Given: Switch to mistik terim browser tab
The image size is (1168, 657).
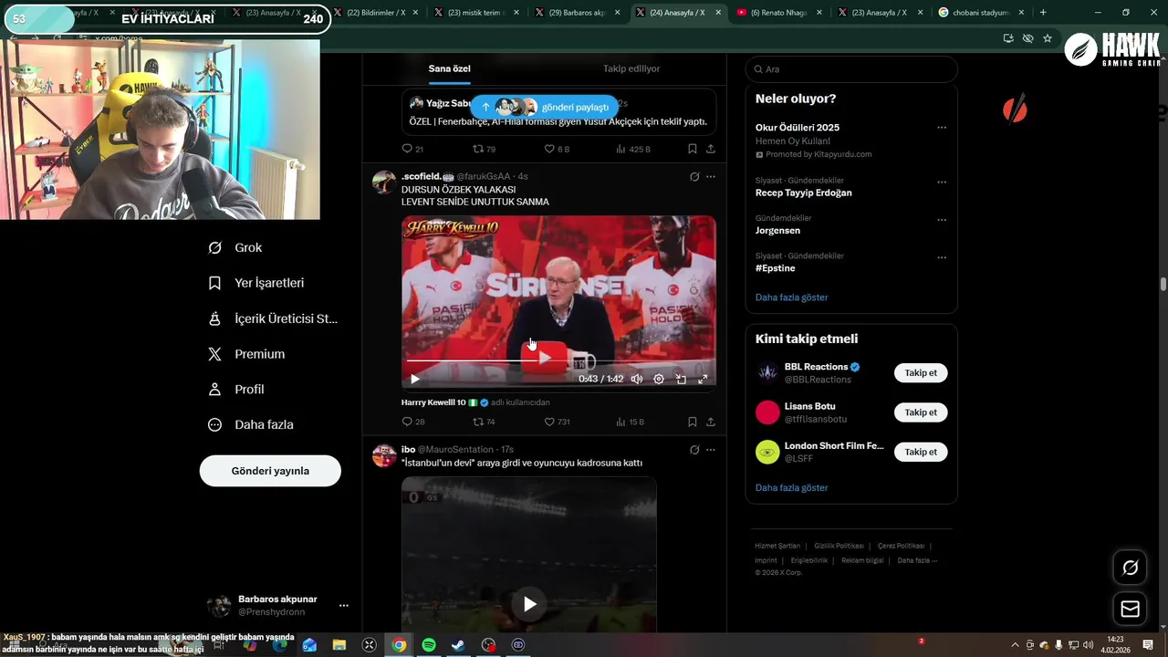Looking at the screenshot, I should coord(476,13).
